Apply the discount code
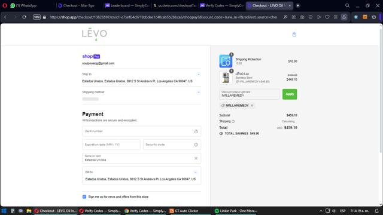The width and height of the screenshot is (383, 215). coord(290,94)
